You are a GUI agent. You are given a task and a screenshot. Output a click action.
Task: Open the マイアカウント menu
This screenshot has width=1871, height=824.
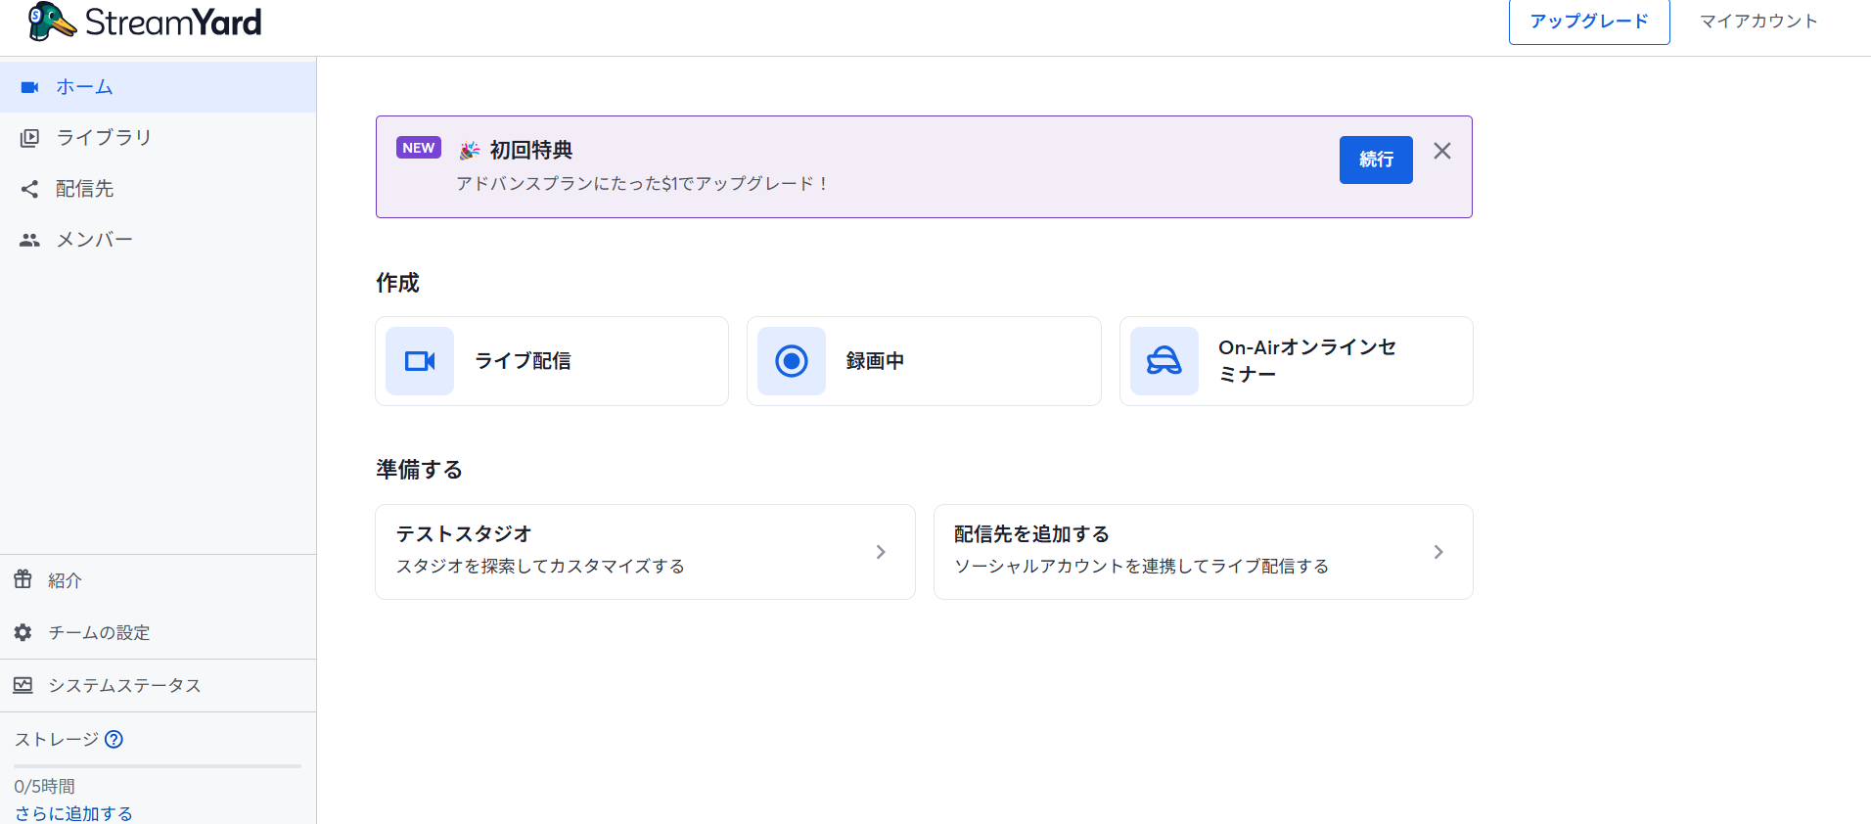[1758, 22]
